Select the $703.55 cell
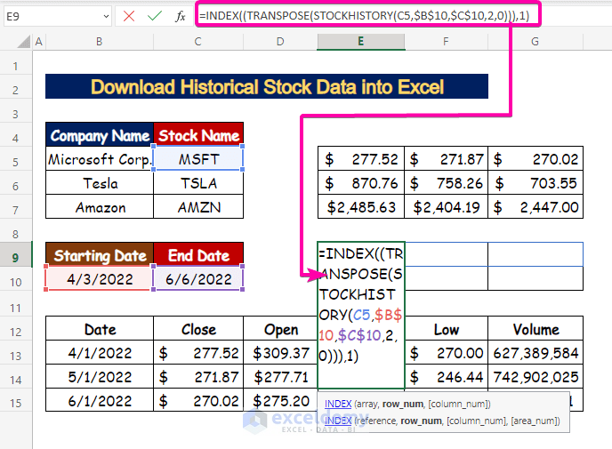The width and height of the screenshot is (612, 449). pos(535,183)
